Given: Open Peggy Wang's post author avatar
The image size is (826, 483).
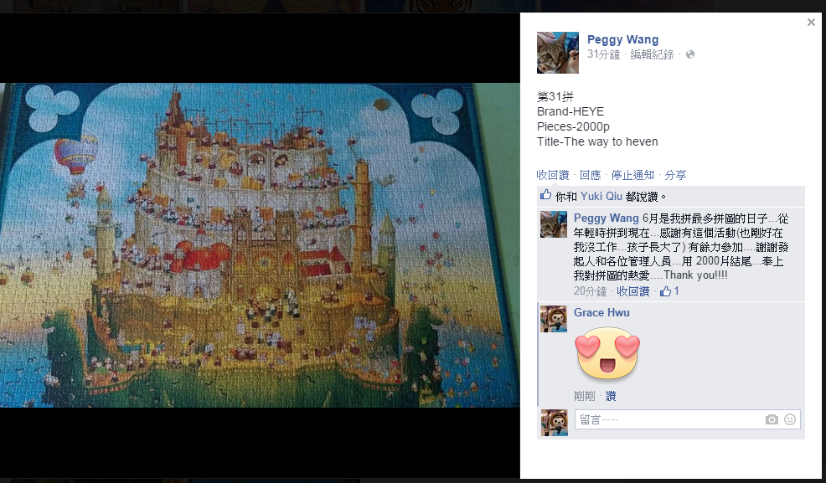Looking at the screenshot, I should pos(557,53).
